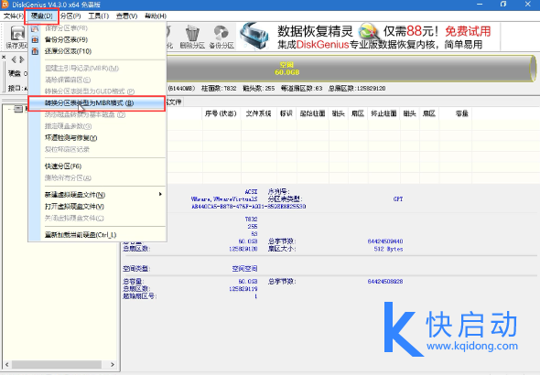Open the 帮助(H) menu
The height and width of the screenshot is (375, 540).
156,16
